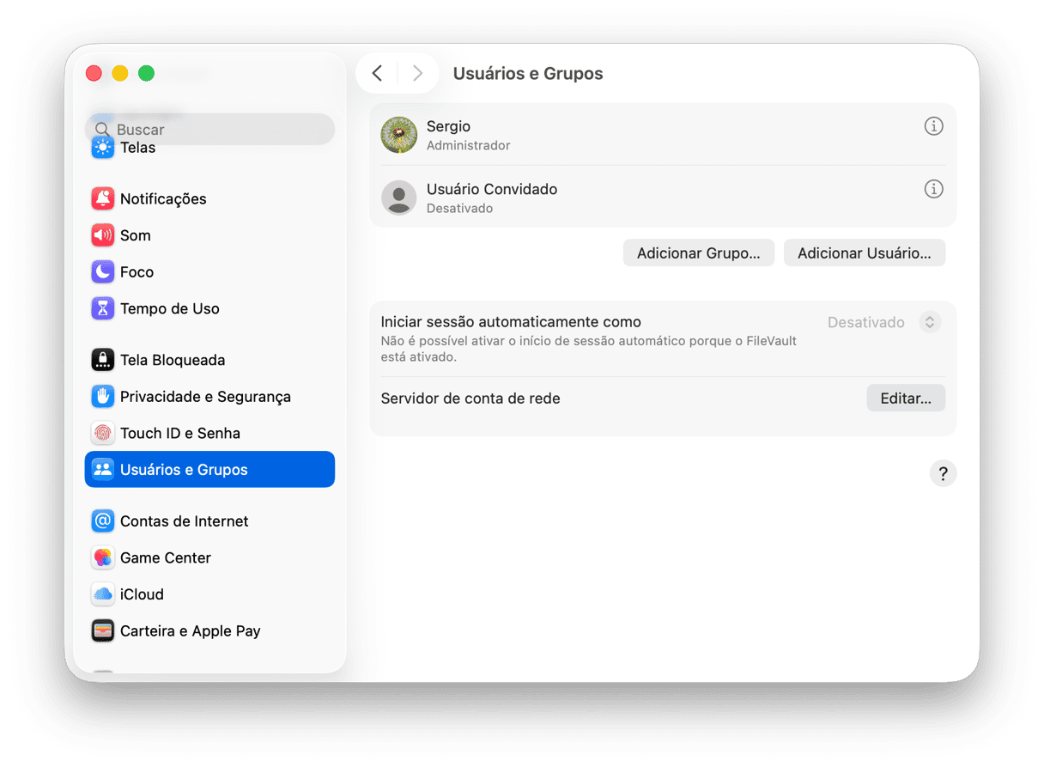Open Tela Bloqueada lock icon
This screenshot has height=767, width=1044.
103,360
